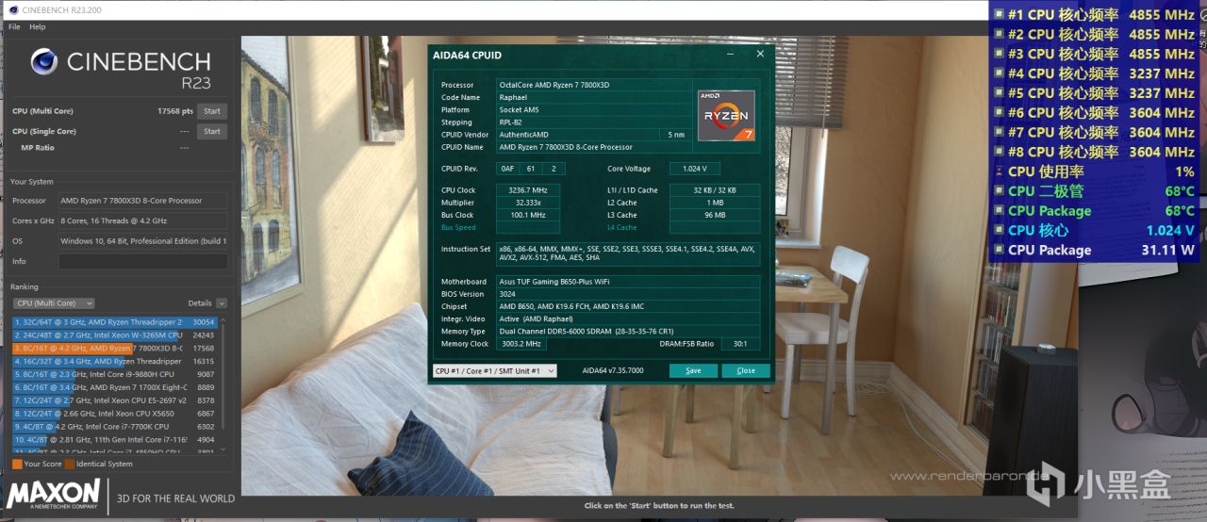Close AIDA64 CPUID with the title bar X

point(760,54)
